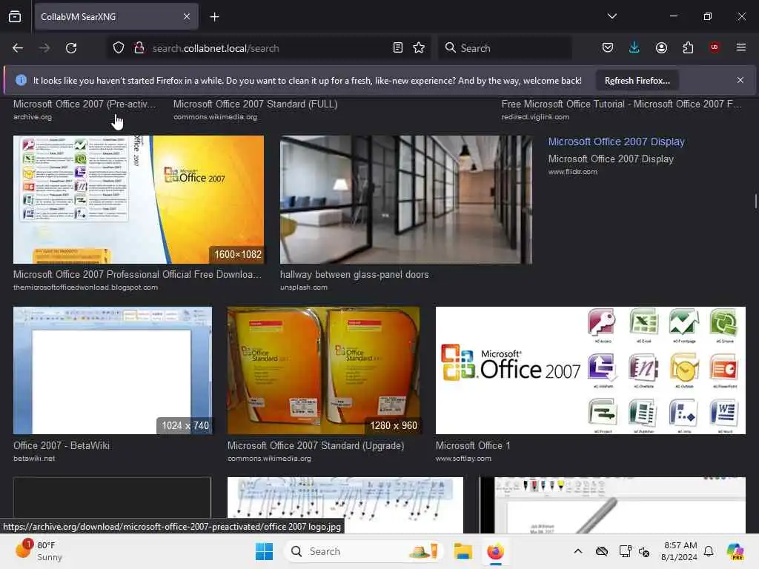Open Office 2007 logo with app icons image

(591, 370)
